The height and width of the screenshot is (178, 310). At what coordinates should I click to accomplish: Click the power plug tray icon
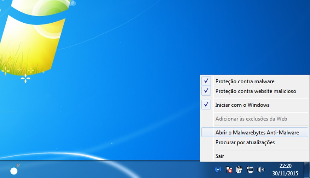(x=239, y=170)
